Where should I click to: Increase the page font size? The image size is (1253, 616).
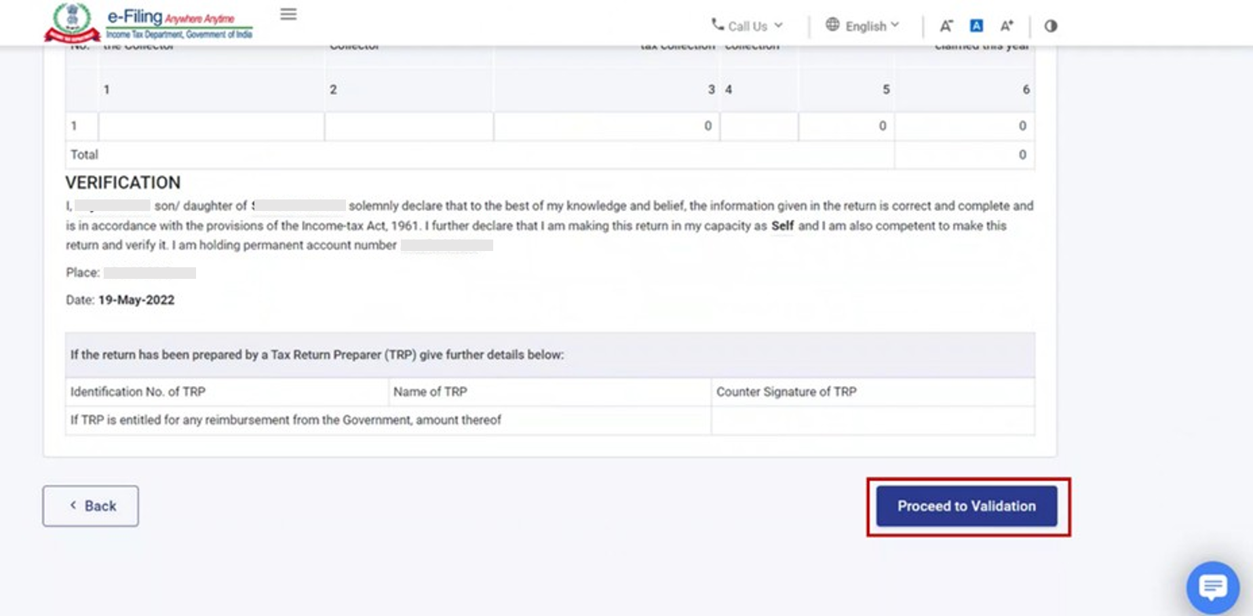[1007, 26]
